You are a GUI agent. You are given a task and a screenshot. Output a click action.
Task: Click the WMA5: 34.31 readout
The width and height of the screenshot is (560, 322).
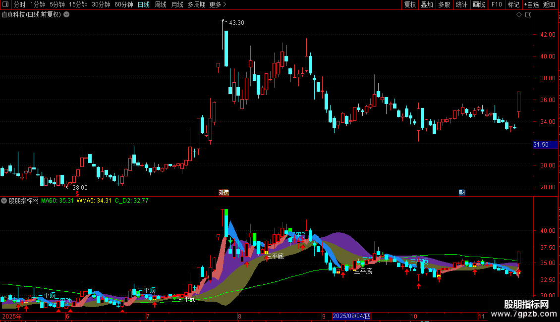click(x=94, y=201)
